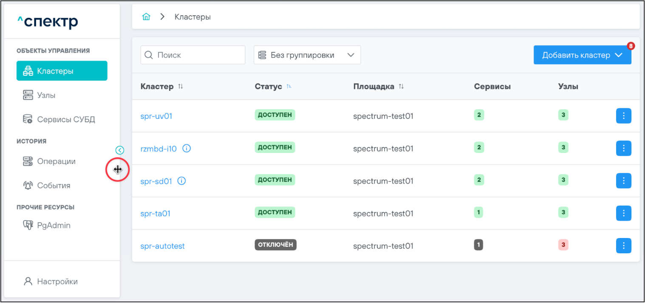Open the three-dot menu for spr-autotest
Viewport: 645px width, 303px height.
[623, 246]
